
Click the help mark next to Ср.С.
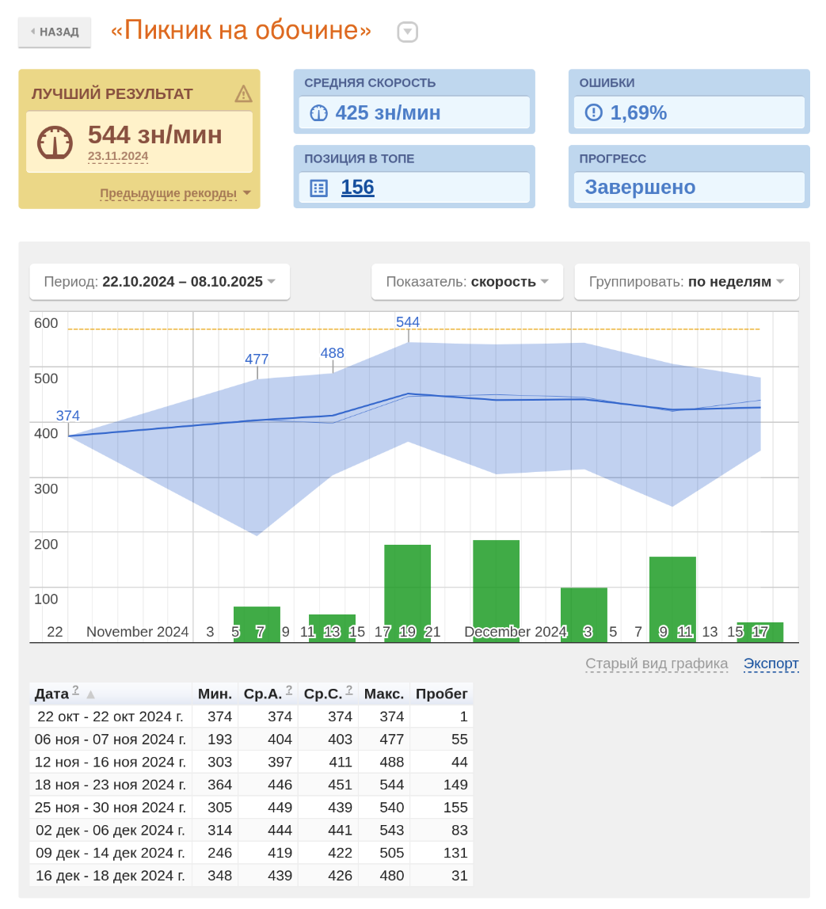click(349, 690)
